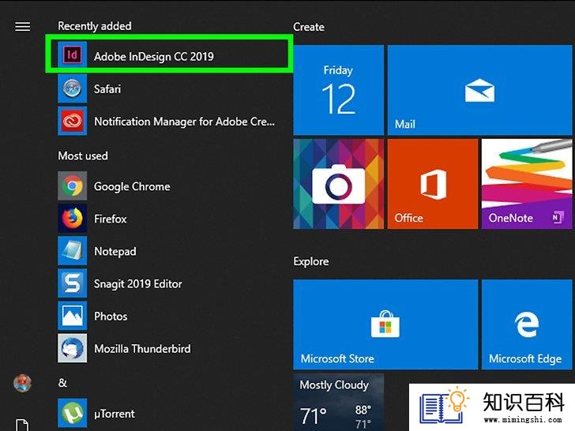Select the Safari text label

click(107, 89)
